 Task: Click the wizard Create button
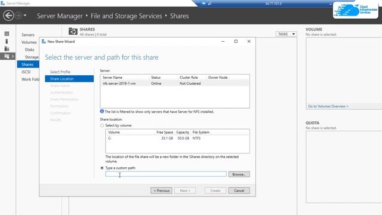[x=215, y=191]
